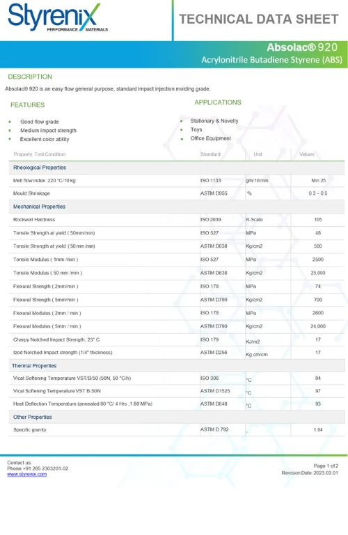Open the www.styrenix.com link

27,474
